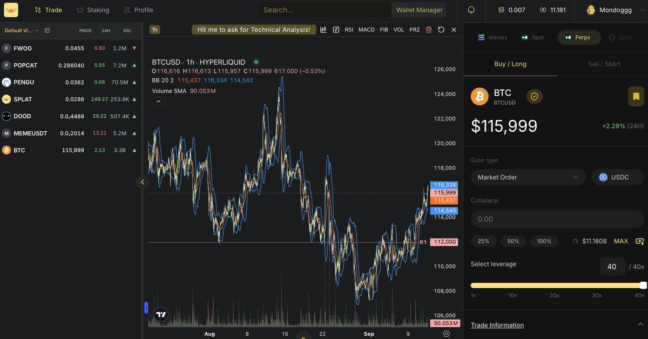Collapse the Trade Information section
This screenshot has width=648, height=339.
point(640,324)
